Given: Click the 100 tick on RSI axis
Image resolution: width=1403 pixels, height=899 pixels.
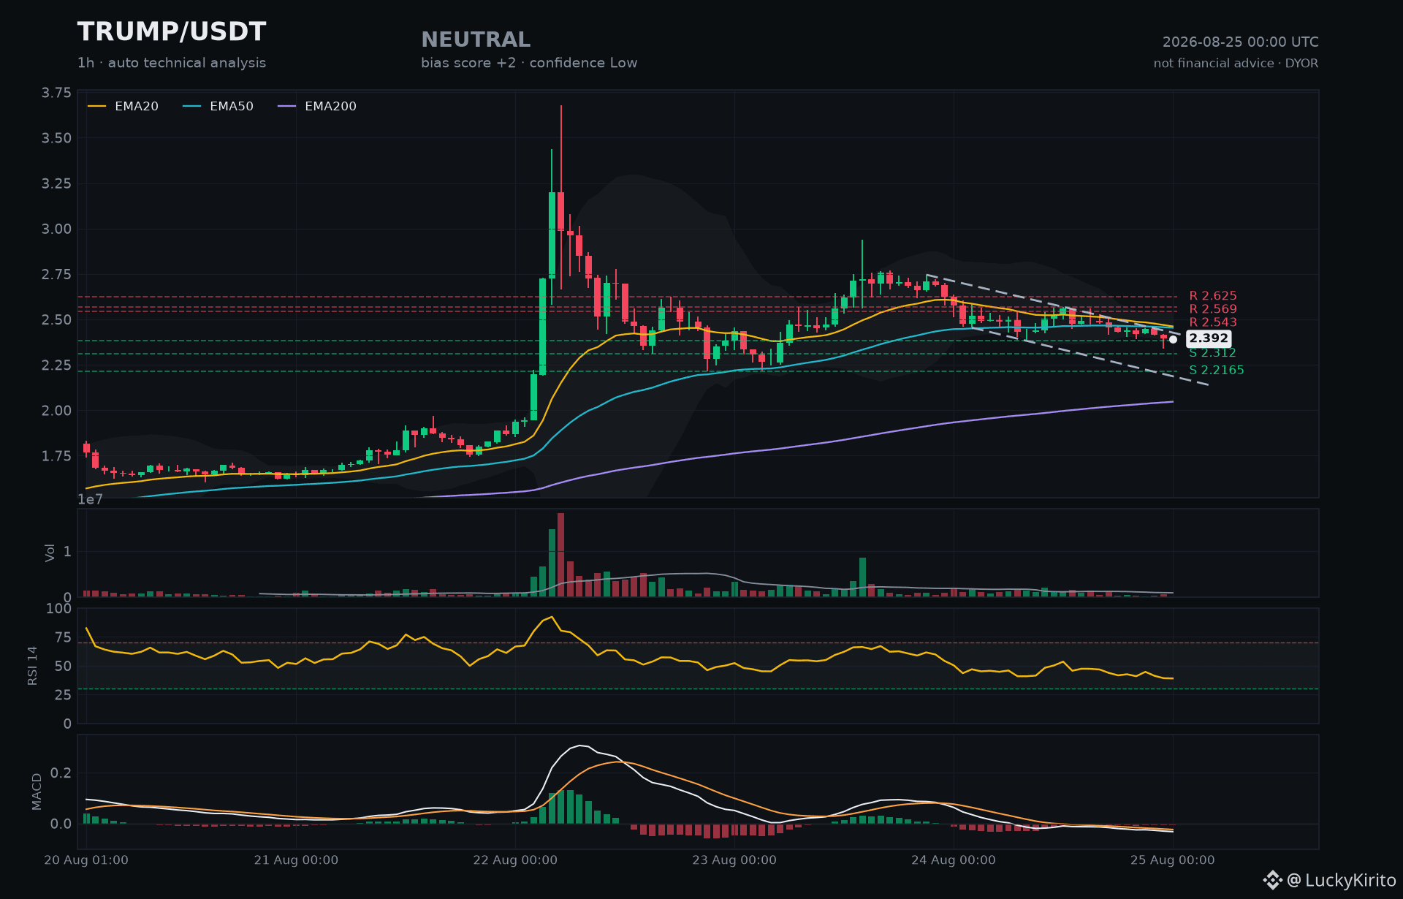Looking at the screenshot, I should click(58, 609).
